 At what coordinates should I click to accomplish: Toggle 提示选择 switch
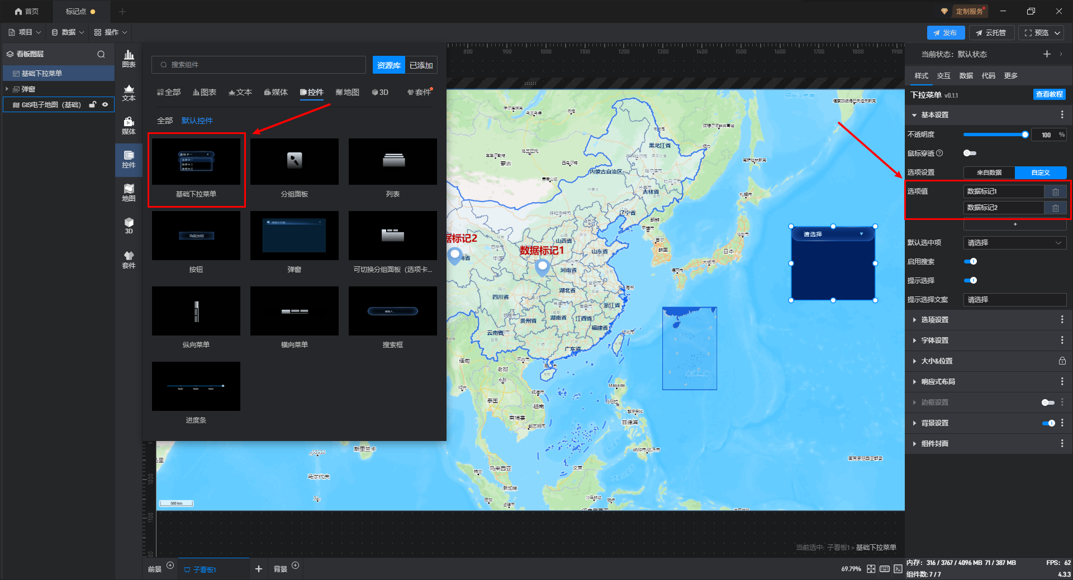point(970,280)
